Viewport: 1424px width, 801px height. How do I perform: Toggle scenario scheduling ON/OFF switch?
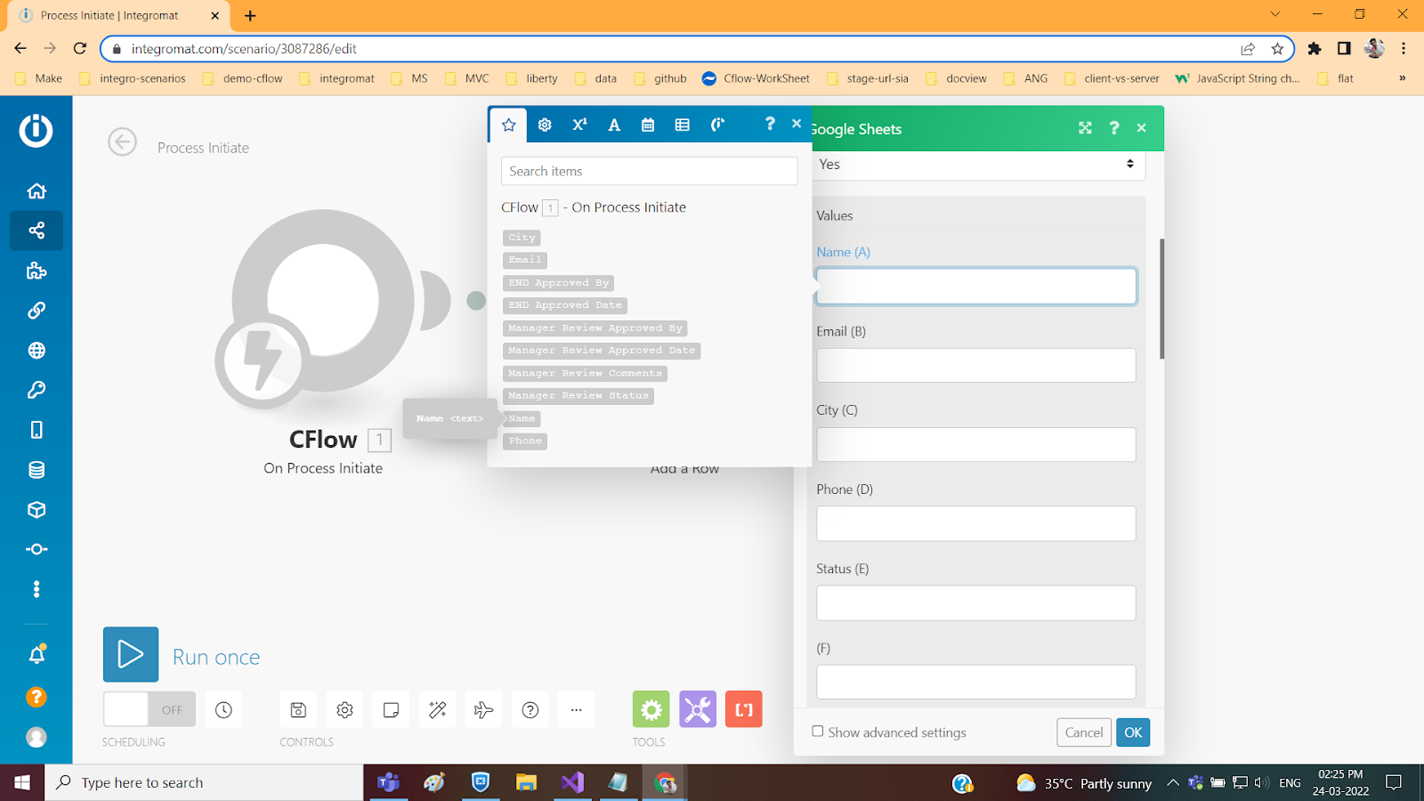149,709
